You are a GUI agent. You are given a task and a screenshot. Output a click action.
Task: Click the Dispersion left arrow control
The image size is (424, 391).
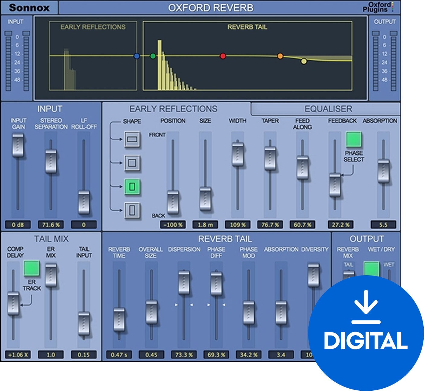pos(176,304)
